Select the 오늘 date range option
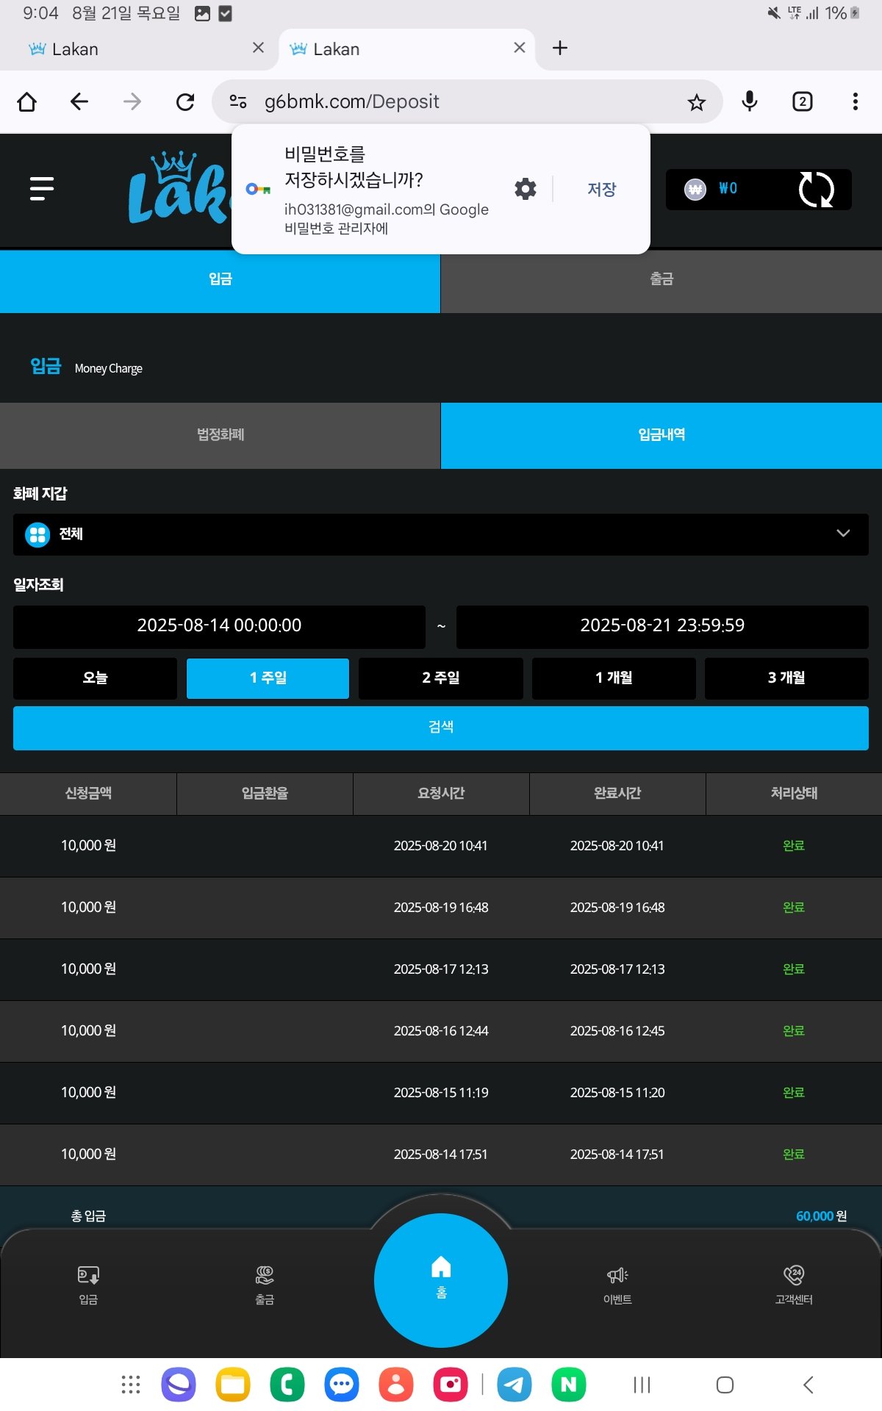 pos(95,678)
